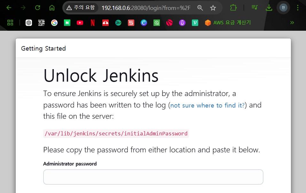Click the '주의 요함' security warning chip
Screen dimensions: 306x193
click(x=81, y=8)
